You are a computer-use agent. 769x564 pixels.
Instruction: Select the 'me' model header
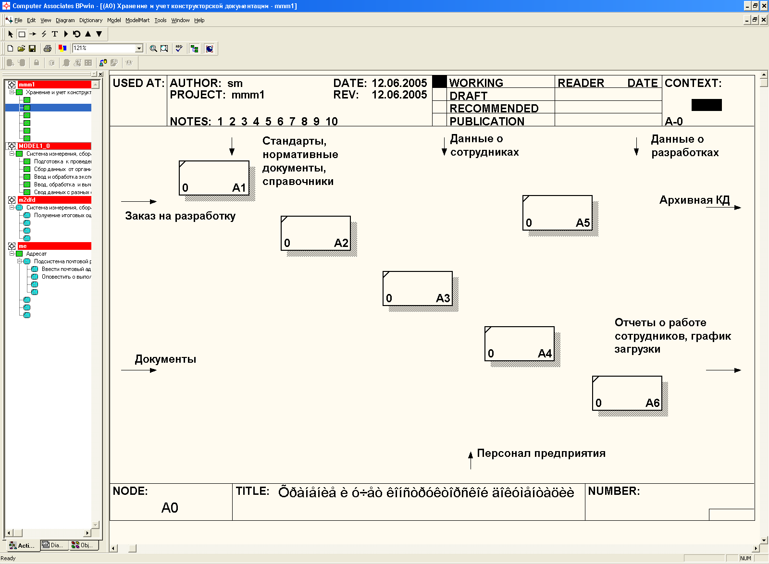point(54,246)
